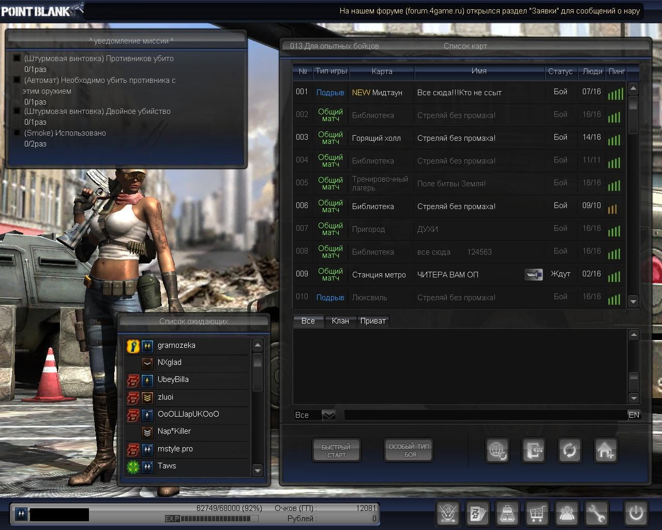Create a new room with house icon

point(605,450)
